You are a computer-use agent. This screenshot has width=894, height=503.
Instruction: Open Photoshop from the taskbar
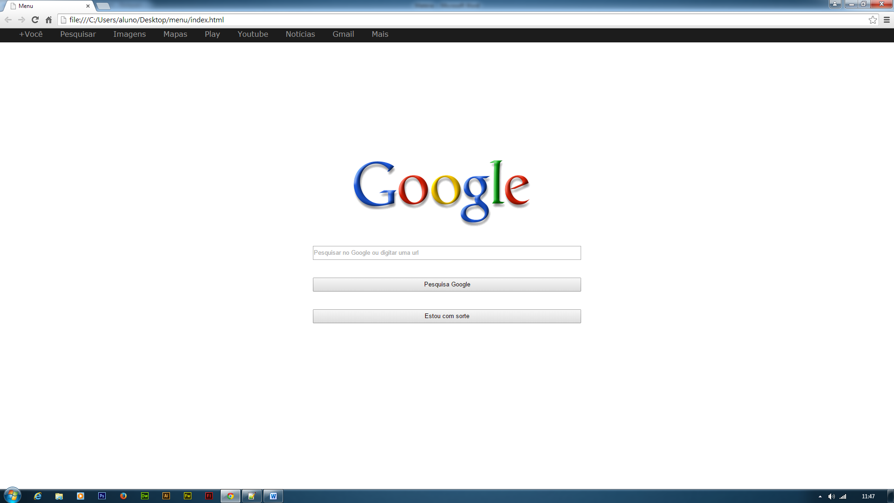102,496
